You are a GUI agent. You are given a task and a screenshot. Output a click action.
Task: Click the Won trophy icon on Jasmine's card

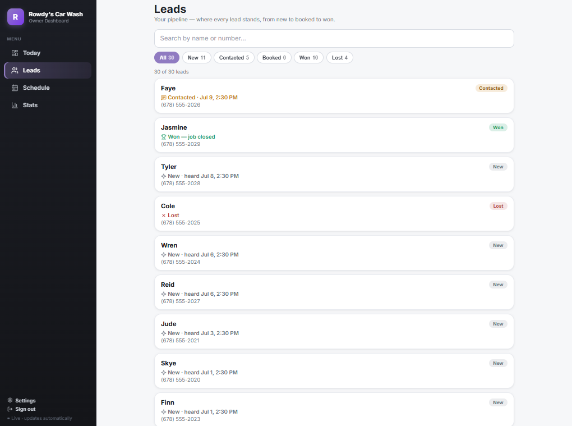click(163, 137)
